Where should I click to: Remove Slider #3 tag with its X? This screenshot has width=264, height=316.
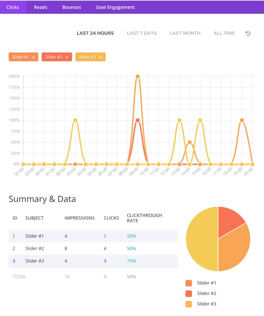pos(100,57)
